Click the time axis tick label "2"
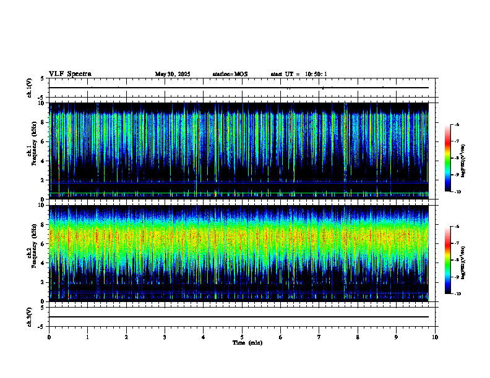This screenshot has width=490, height=378. tap(126, 337)
